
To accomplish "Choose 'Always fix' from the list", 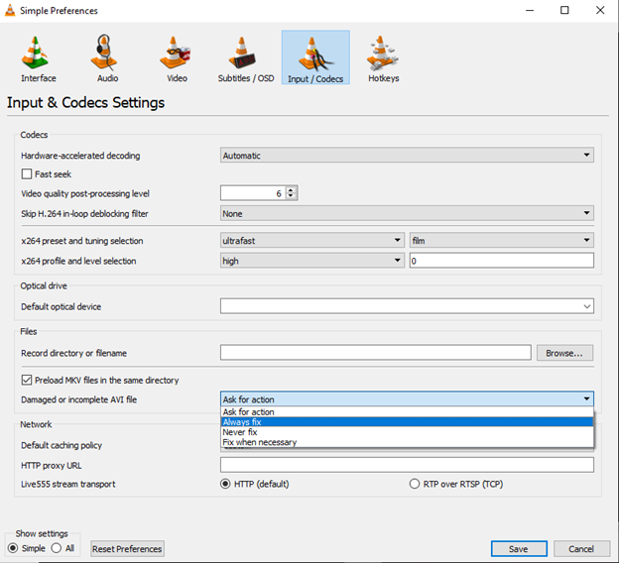I will point(407,422).
